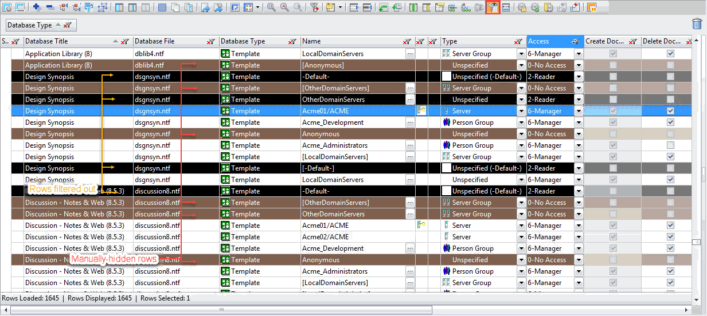Screen dimensions: 707x316
Task: Toggle Delete Documents checkbox in first Application Library row
Action: coord(670,54)
